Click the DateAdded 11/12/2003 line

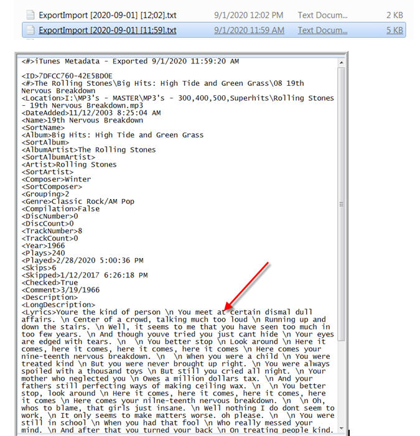tap(91, 113)
